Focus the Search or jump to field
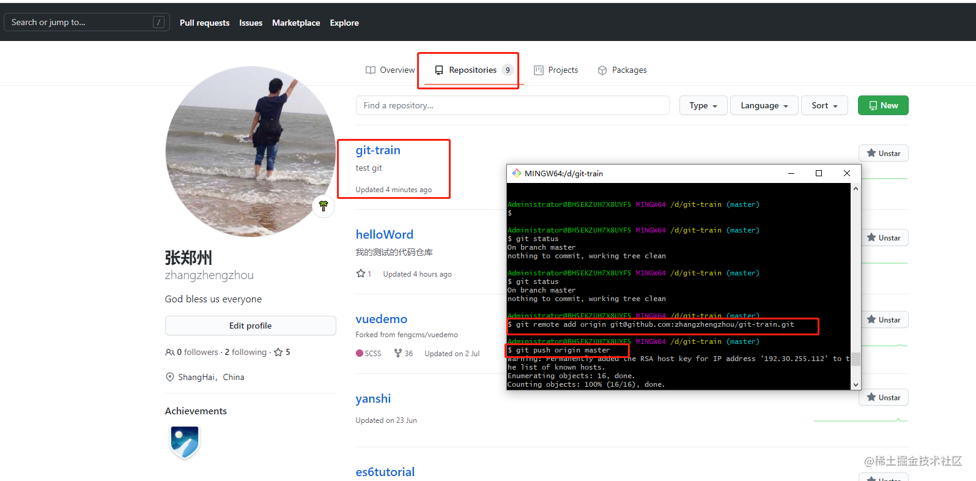The width and height of the screenshot is (976, 481). 87,22
